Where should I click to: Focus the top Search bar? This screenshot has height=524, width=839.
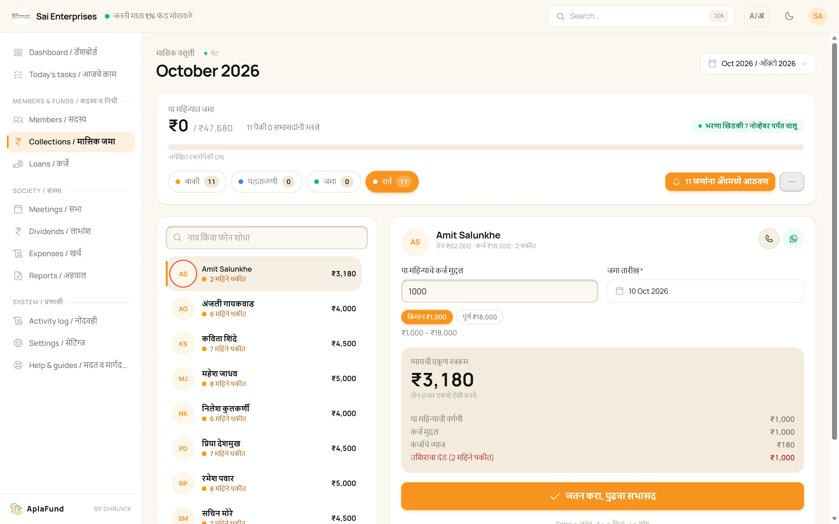click(641, 16)
